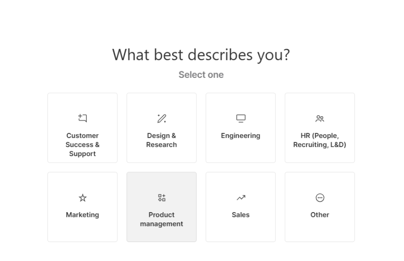Click the Sales trending arrow icon
404x261 pixels.
(x=240, y=197)
